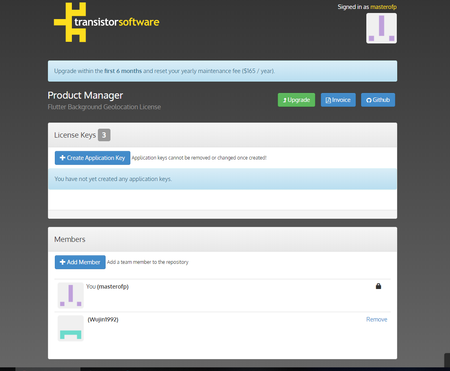Click the masterofp profile avatar in header

pyautogui.click(x=381, y=28)
